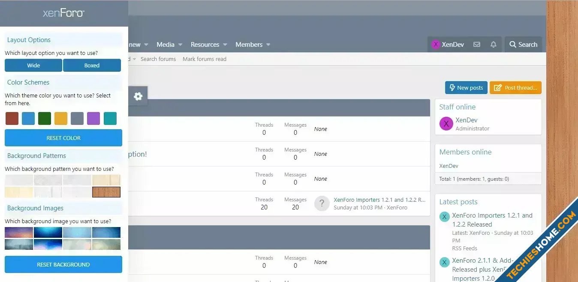Click XenForo avatar beside Latest posts entry
The width and height of the screenshot is (578, 282).
coord(445,217)
